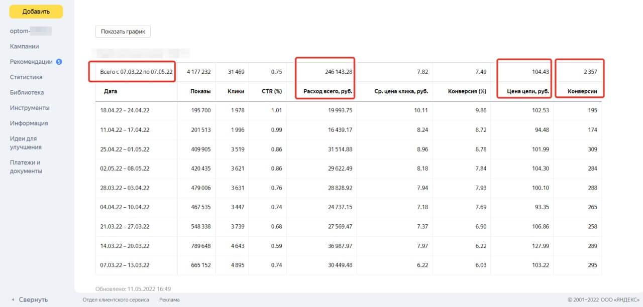The image size is (643, 307).
Task: Select the 14.03.22 – 20.03.22 row date
Action: (x=125, y=246)
